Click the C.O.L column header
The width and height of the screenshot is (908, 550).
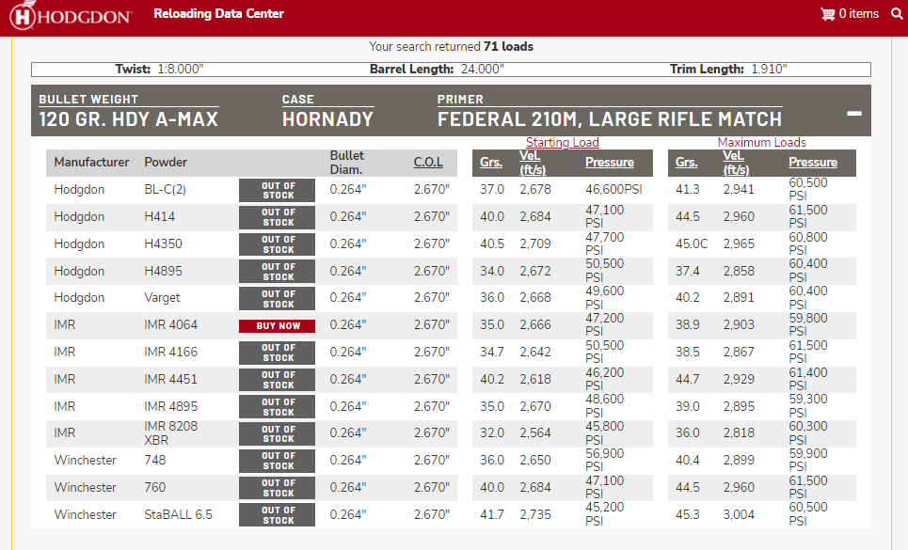[428, 163]
